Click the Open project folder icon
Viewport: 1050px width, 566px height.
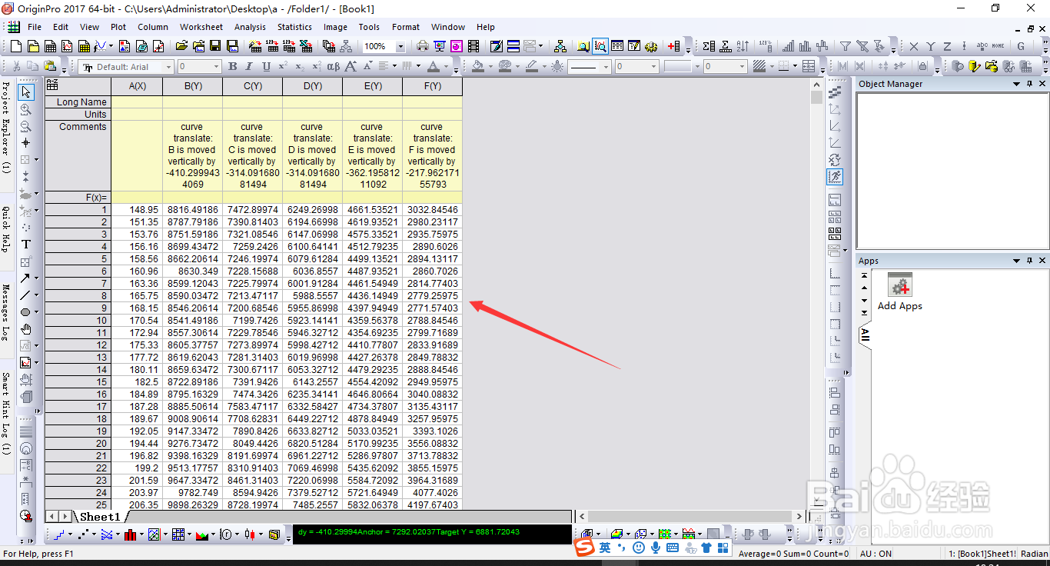(x=181, y=46)
